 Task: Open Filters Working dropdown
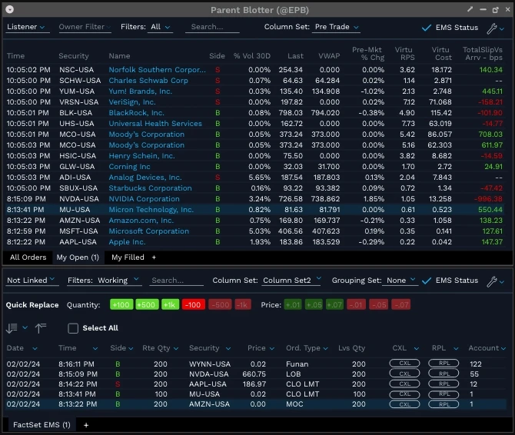click(x=118, y=281)
